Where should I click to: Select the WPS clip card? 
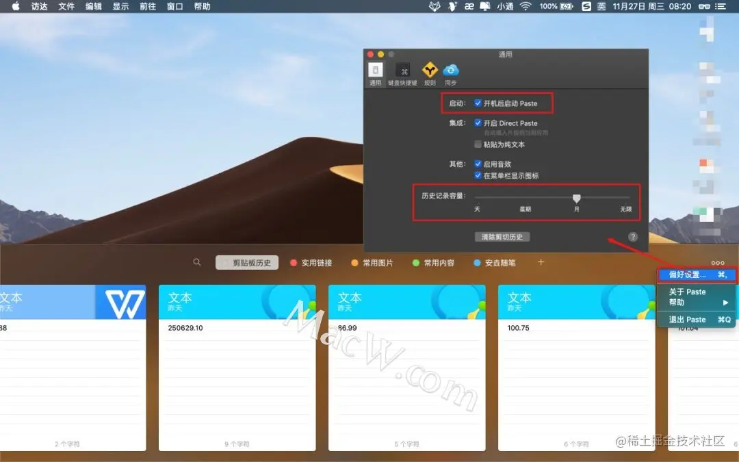(x=73, y=368)
